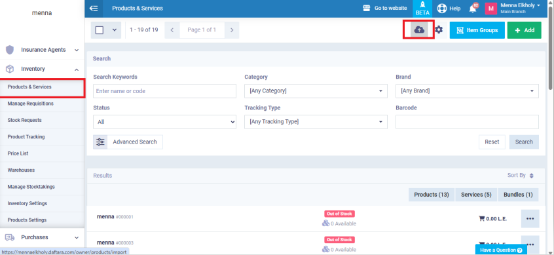Click product name menna #000003
The image size is (554, 255).
tap(115, 243)
